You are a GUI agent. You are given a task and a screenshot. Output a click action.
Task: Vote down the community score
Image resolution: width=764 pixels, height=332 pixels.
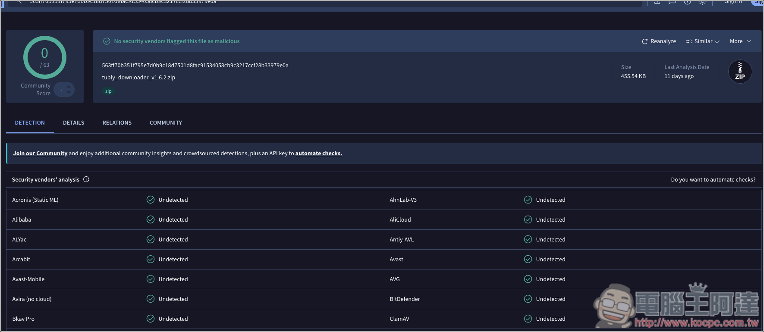click(69, 92)
